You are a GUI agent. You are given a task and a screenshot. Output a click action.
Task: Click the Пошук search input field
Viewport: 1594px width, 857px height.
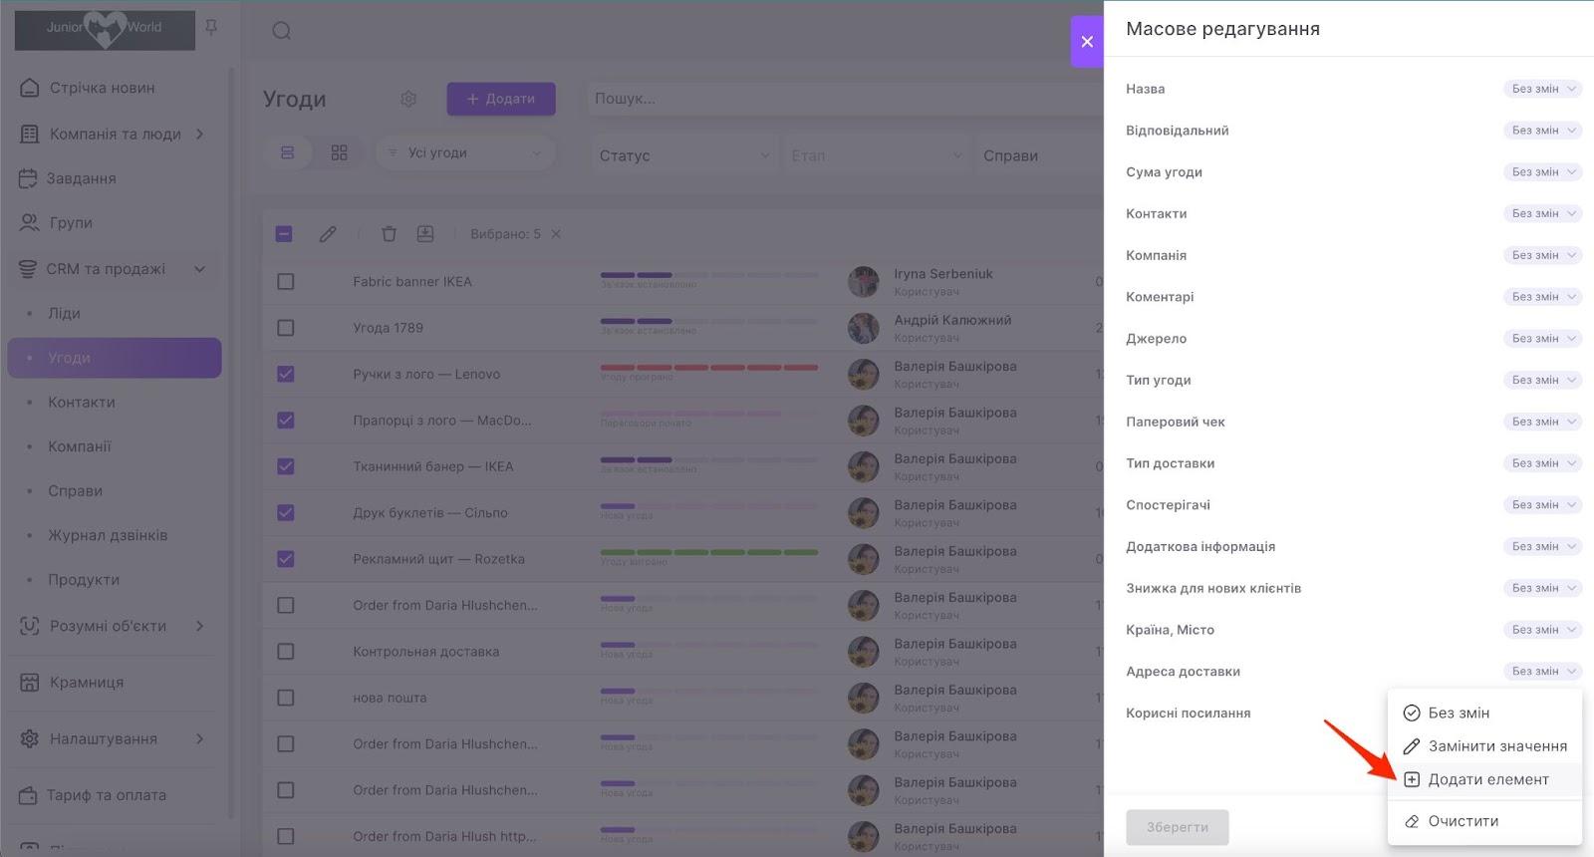click(x=837, y=99)
